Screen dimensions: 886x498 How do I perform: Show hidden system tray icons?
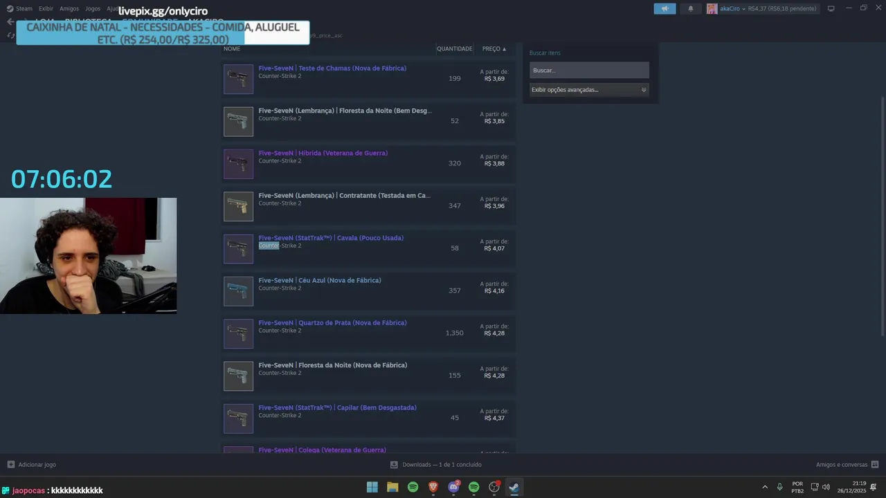pyautogui.click(x=765, y=487)
